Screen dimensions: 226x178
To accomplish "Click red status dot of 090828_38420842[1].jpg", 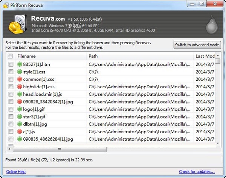I will (20, 101).
